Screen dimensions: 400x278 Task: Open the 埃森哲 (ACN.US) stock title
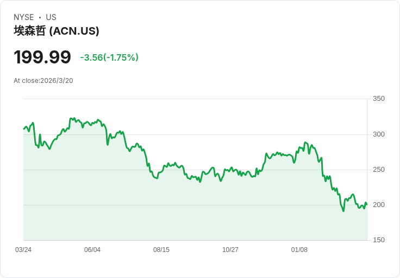click(x=57, y=31)
